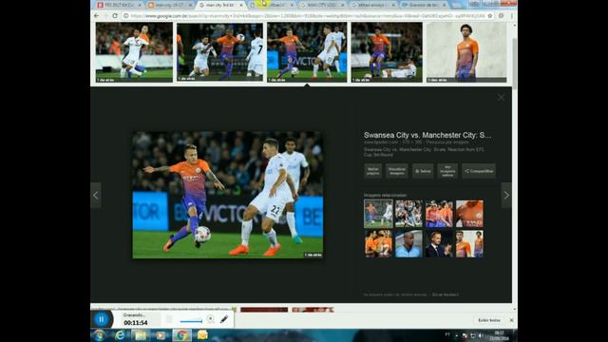Open the large Swansea vs Manchester City photo
608x342 pixels.
[x=228, y=195]
